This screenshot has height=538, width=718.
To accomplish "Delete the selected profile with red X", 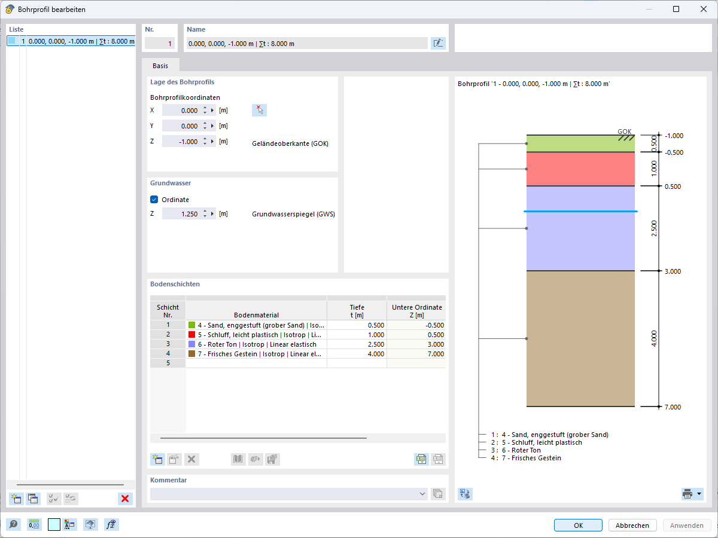I will click(125, 499).
